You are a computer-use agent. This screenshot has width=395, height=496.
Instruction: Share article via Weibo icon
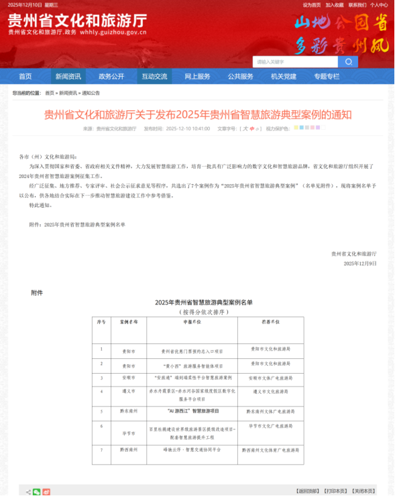pos(46,491)
